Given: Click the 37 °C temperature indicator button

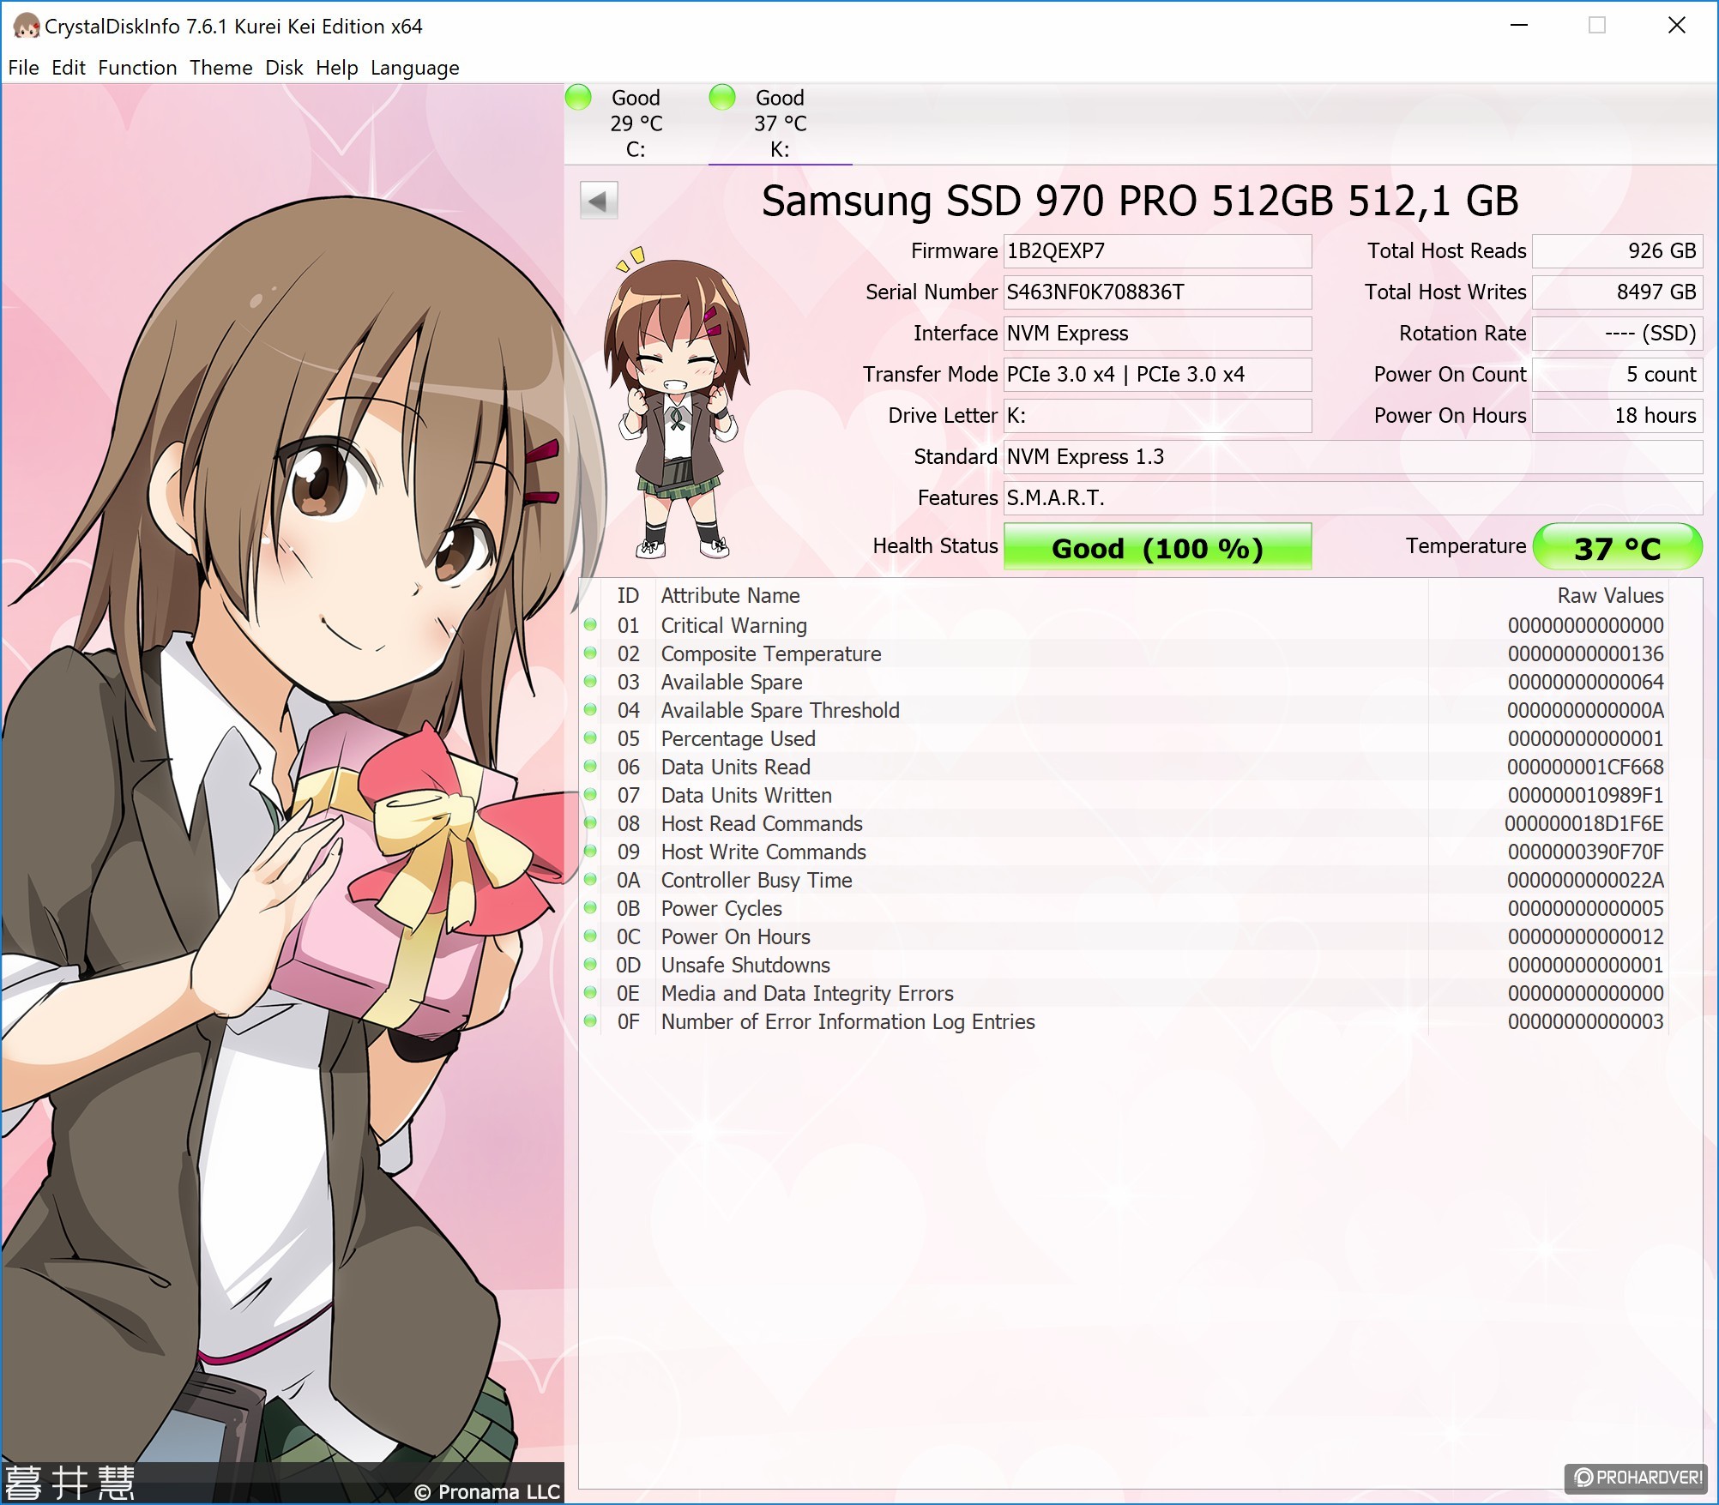Looking at the screenshot, I should click(x=1617, y=547).
